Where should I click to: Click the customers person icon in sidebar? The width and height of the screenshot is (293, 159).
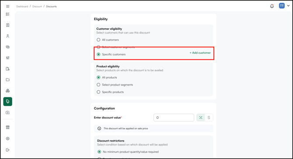click(x=8, y=36)
